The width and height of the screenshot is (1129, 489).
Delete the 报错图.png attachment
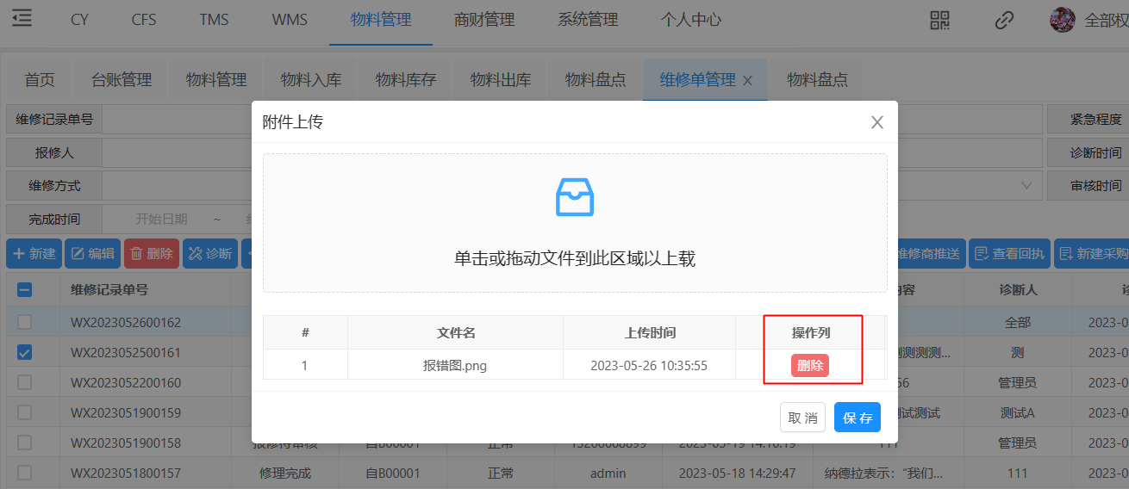tap(809, 365)
